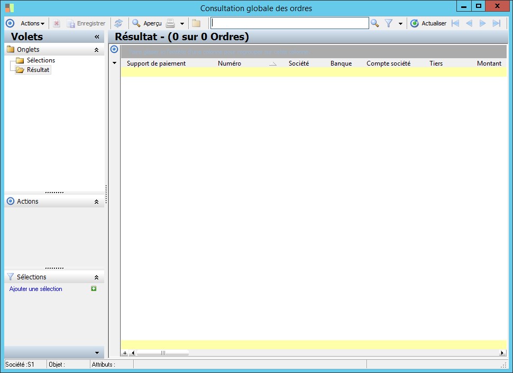Sort by Tiers column header
This screenshot has width=513, height=373.
[436, 63]
